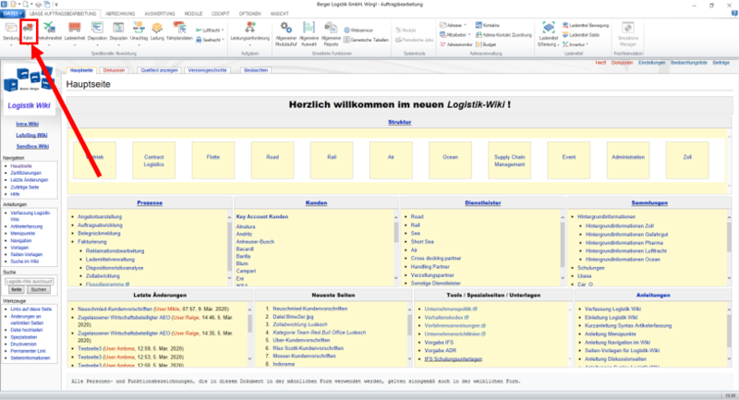Click the Struktur heading link

400,122
